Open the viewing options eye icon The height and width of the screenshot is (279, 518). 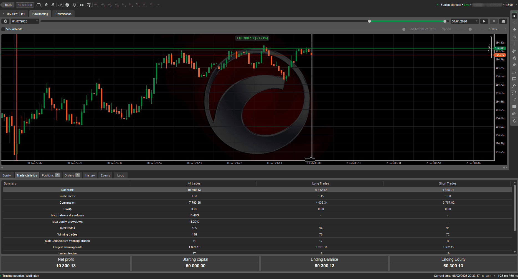(82, 5)
